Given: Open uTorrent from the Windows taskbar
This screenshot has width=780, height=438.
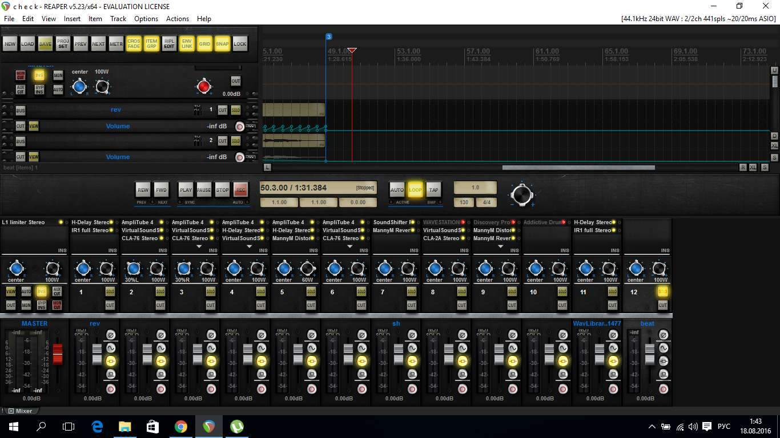Looking at the screenshot, I should pyautogui.click(x=236, y=426).
